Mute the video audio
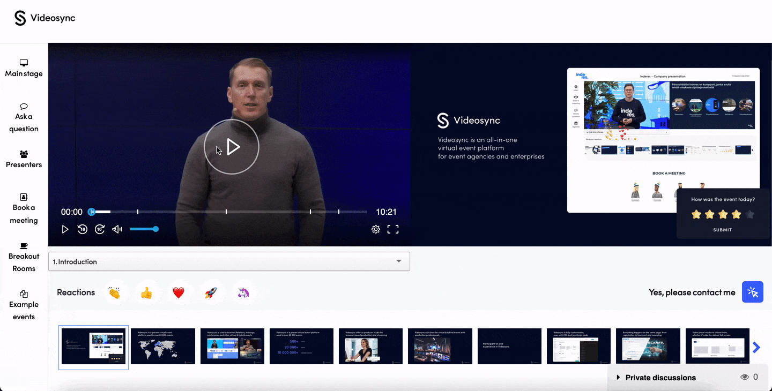 pyautogui.click(x=117, y=229)
